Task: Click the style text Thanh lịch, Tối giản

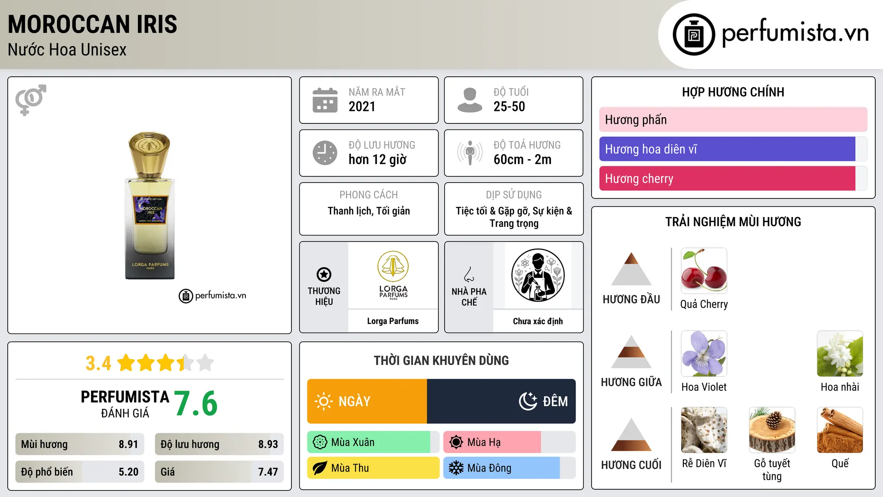Action: (x=369, y=211)
